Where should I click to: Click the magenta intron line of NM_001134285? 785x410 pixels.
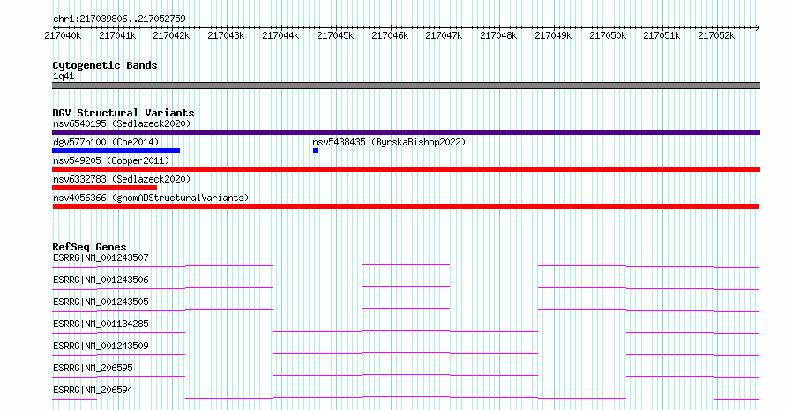point(406,330)
